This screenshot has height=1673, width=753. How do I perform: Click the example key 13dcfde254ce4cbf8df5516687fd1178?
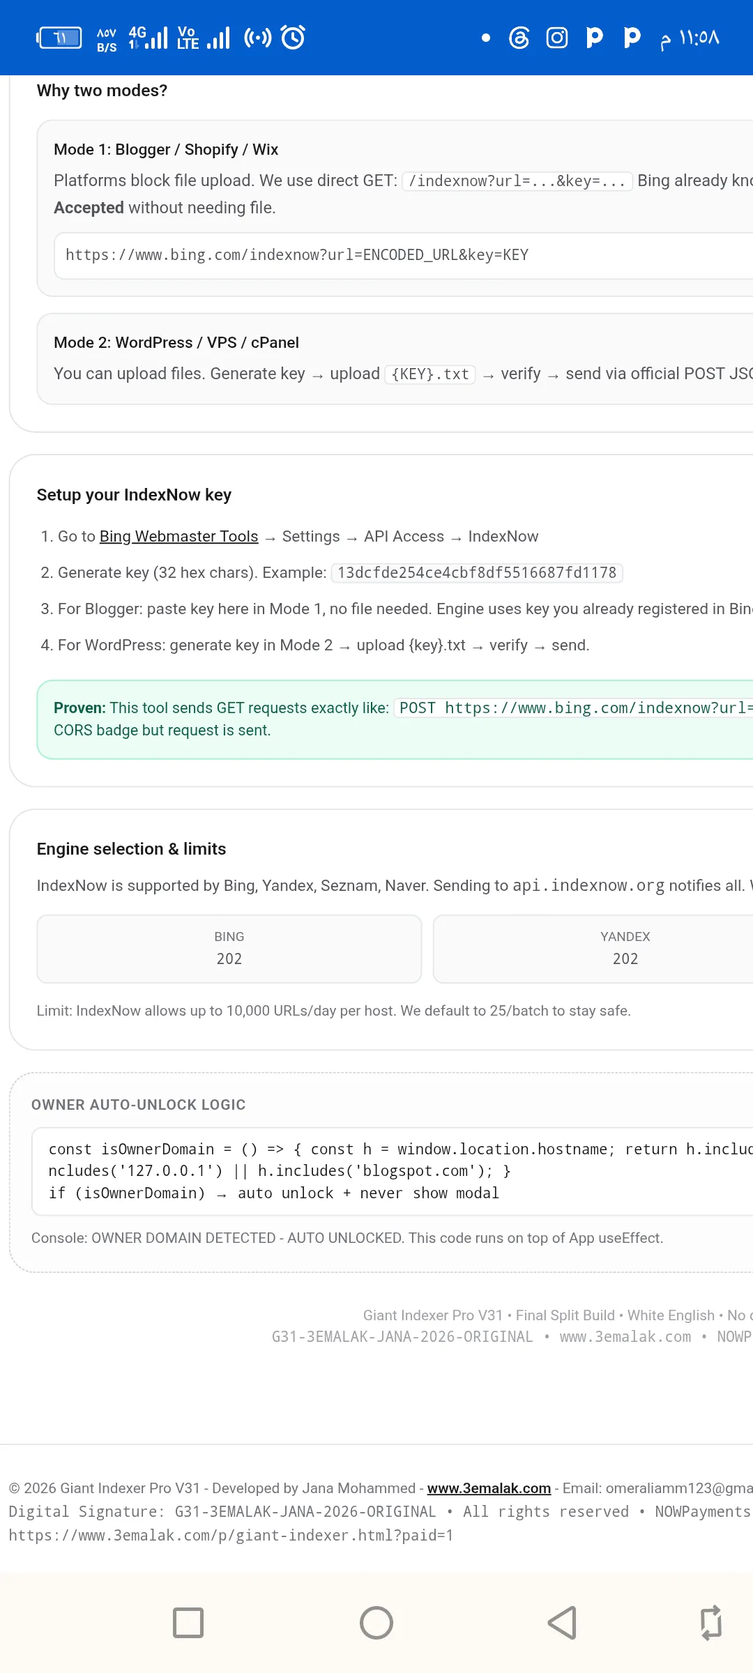point(477,573)
